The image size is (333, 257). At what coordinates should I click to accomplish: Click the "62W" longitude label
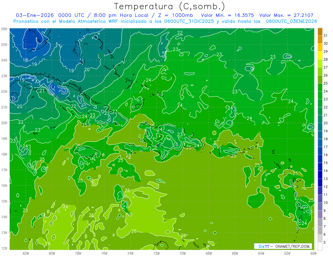[287, 253]
